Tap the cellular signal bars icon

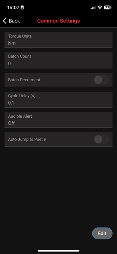[93, 8]
